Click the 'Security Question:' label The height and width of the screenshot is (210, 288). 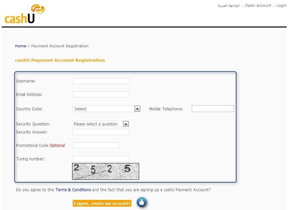click(33, 124)
